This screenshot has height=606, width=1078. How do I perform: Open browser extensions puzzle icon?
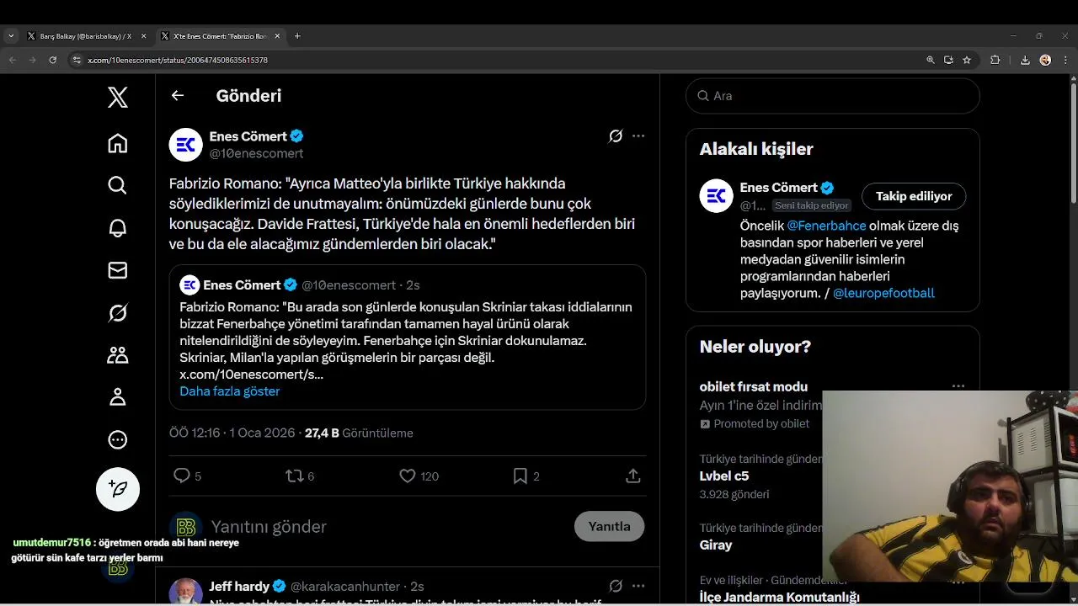click(x=995, y=60)
